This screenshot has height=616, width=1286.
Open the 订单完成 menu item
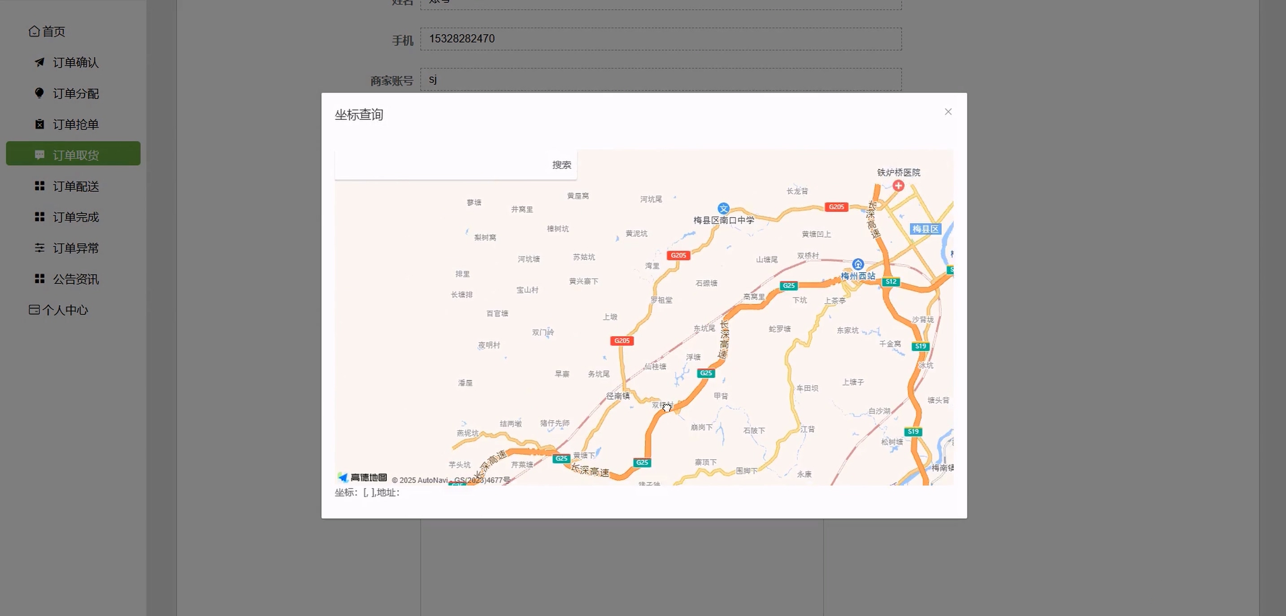point(75,217)
